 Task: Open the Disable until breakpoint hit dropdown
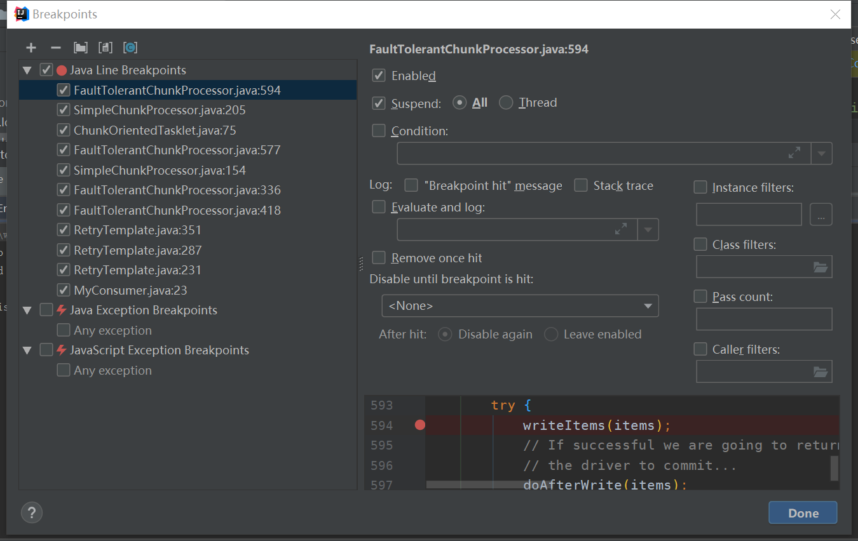pos(520,306)
